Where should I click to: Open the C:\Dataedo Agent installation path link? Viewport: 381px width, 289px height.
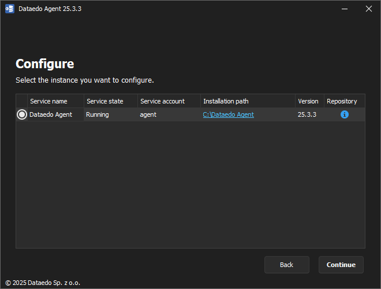point(228,114)
